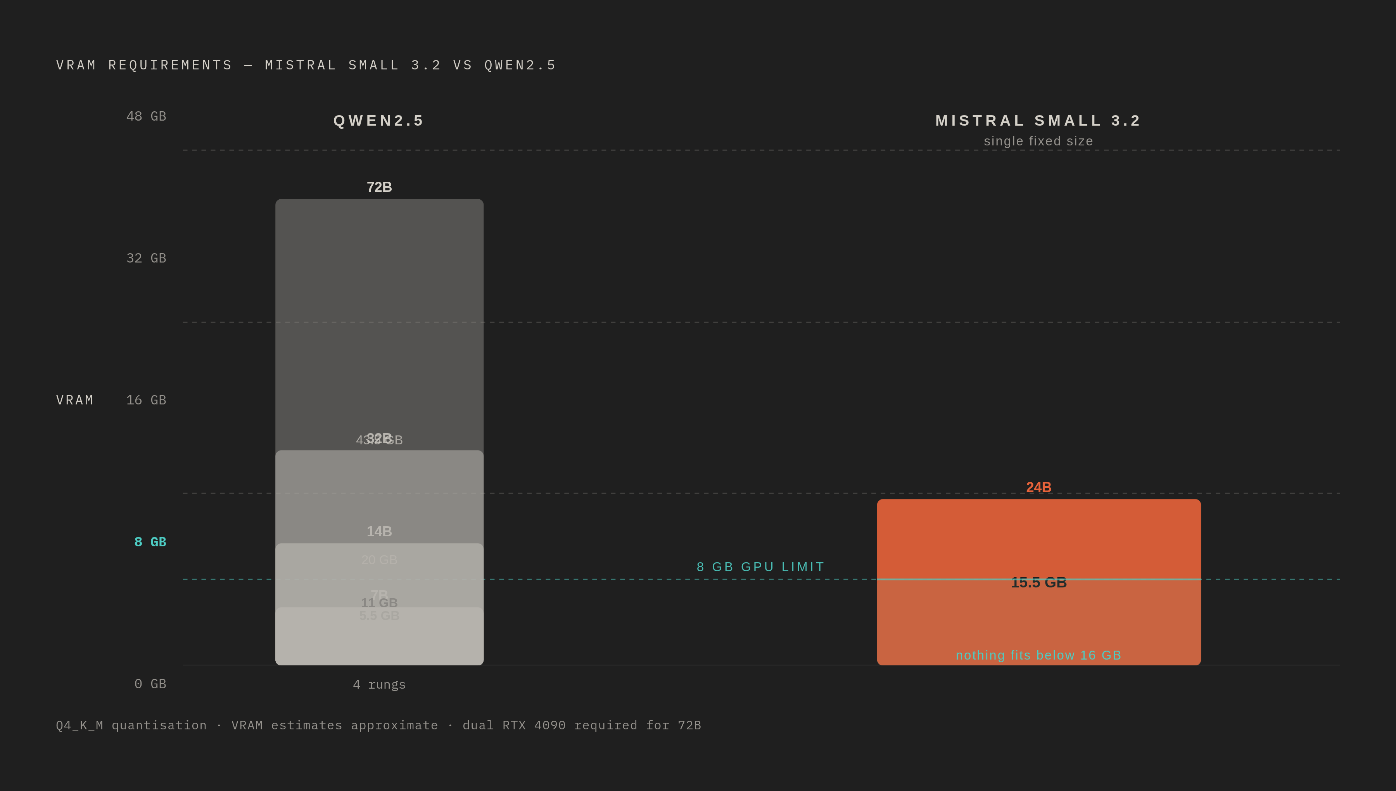This screenshot has width=1396, height=791.
Task: Click the VRAM axis title
Action: point(75,401)
